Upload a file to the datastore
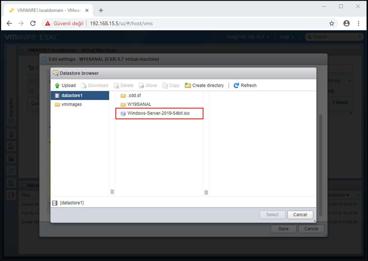The image size is (368, 261). [x=65, y=86]
